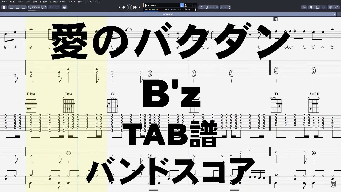Screen dimensions: 341x192
Task: Open the 編集 menu
Action: pyautogui.click(x=12, y=1)
